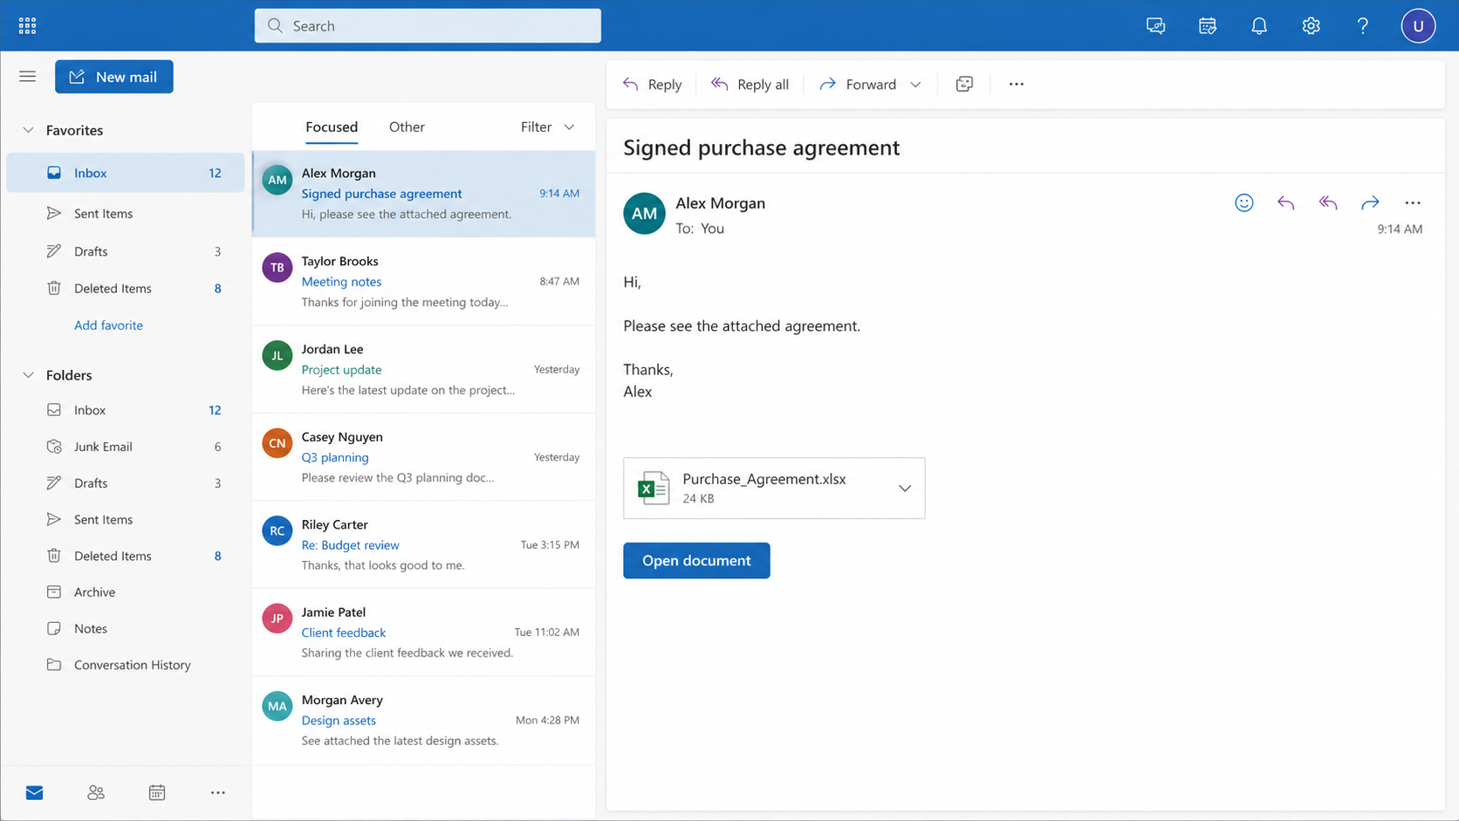Open notifications bell
This screenshot has width=1459, height=821.
(1259, 25)
